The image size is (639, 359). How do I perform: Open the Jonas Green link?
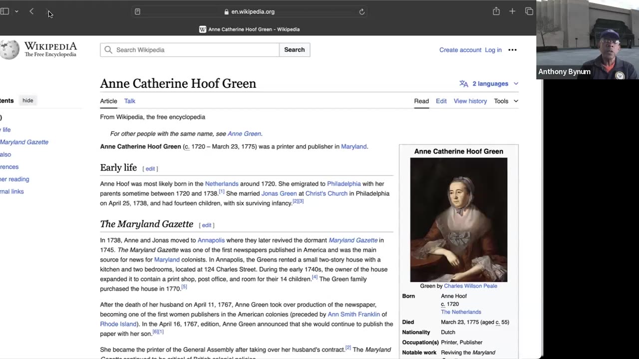(x=279, y=193)
